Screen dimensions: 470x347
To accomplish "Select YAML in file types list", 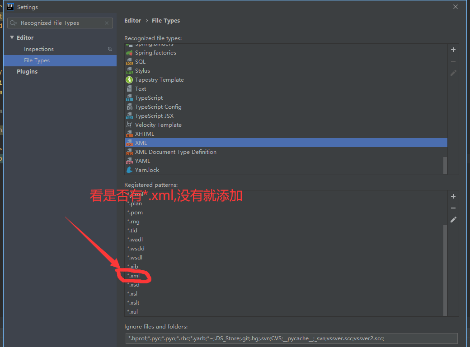I will [286, 161].
